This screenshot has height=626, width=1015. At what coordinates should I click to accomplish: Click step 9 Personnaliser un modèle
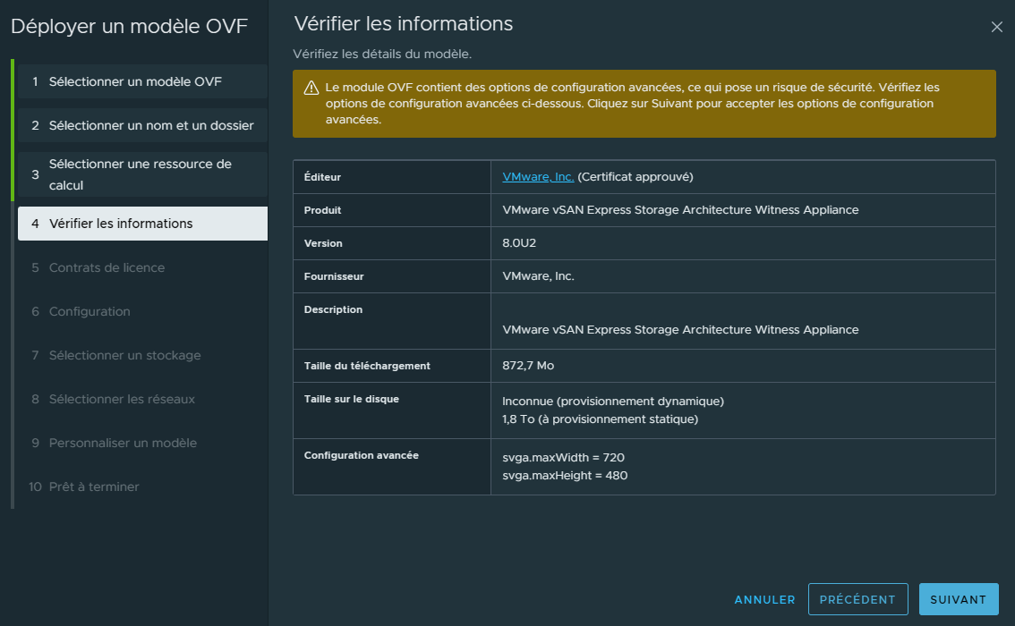(x=123, y=443)
